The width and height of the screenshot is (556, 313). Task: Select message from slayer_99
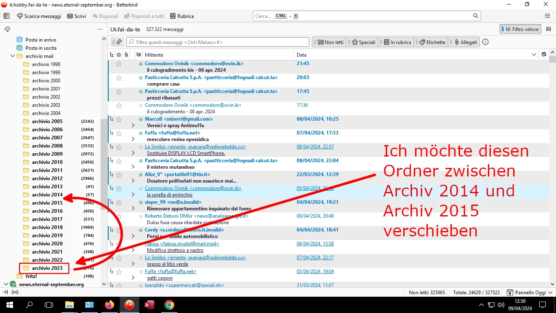(x=173, y=202)
